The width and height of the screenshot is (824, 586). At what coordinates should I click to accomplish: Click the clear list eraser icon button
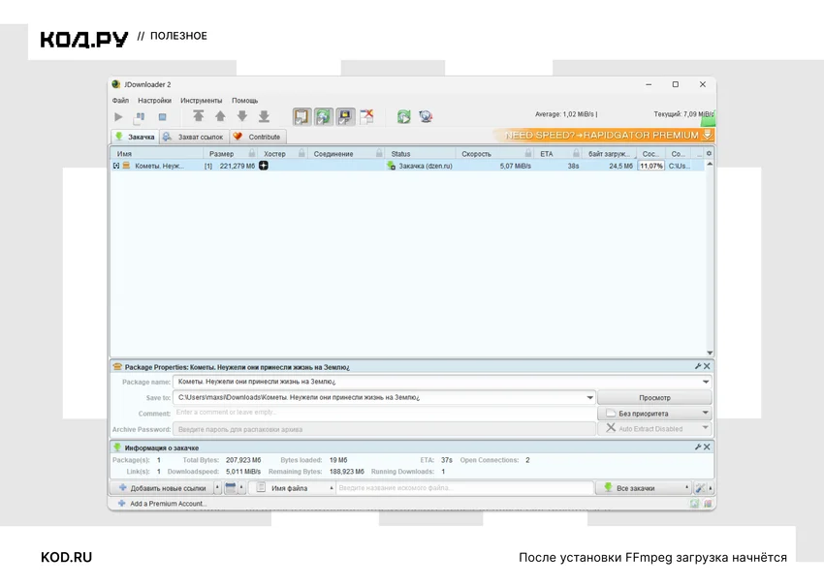230,488
